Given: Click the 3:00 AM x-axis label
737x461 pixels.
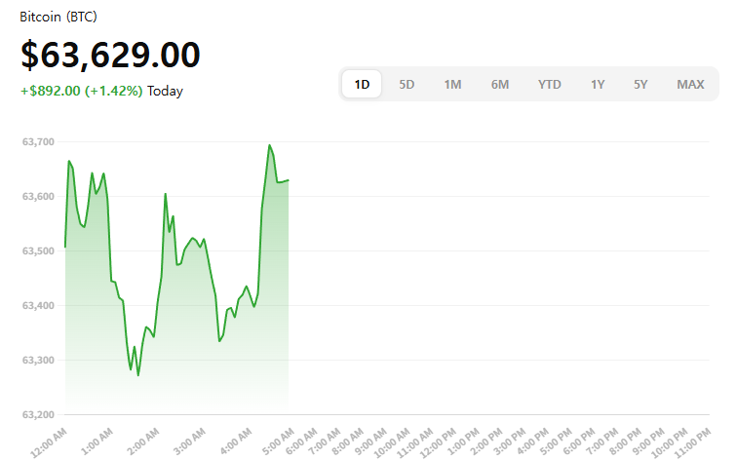Looking at the screenshot, I should pyautogui.click(x=190, y=442).
